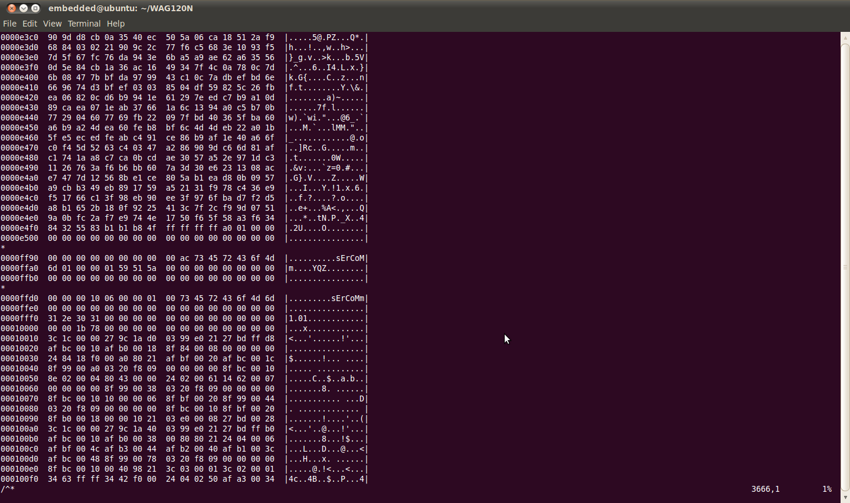The height and width of the screenshot is (503, 850).
Task: Click the 00010000 offset address
Action: click(x=19, y=329)
